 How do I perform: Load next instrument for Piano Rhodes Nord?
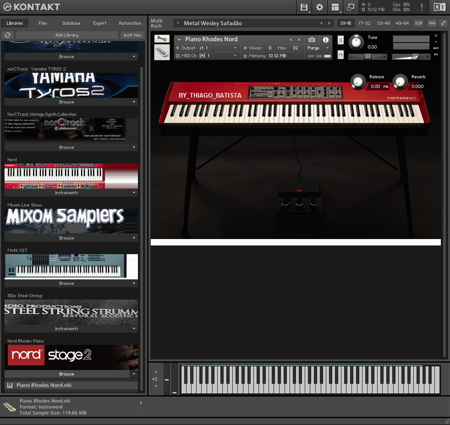[299, 39]
